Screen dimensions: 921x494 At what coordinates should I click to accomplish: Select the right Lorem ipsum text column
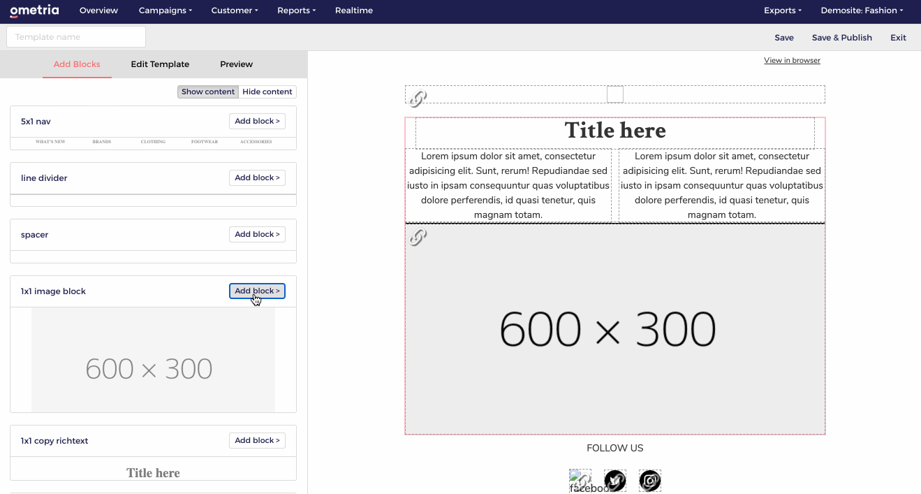[x=722, y=185]
